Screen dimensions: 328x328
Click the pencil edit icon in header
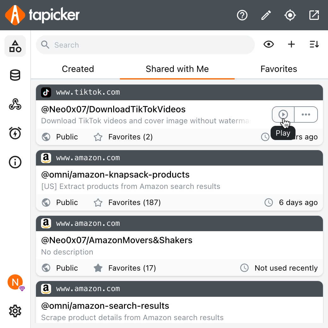click(x=266, y=15)
